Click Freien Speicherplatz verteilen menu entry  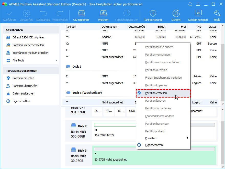(x=163, y=78)
